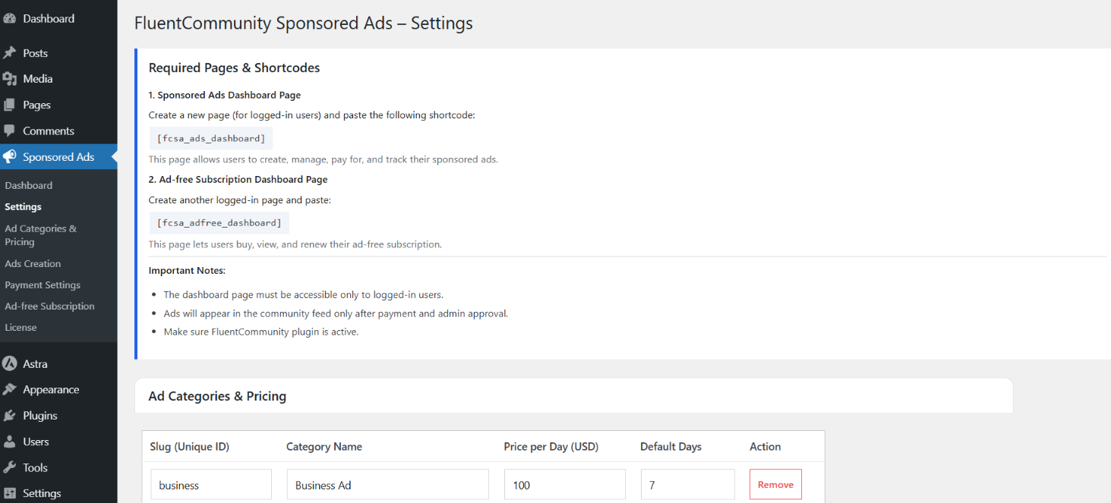Click the [fcsa_adfree_dashboard] shortcode
The width and height of the screenshot is (1111, 503).
point(219,223)
